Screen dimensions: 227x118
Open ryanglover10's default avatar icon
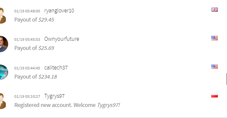click(x=3, y=16)
